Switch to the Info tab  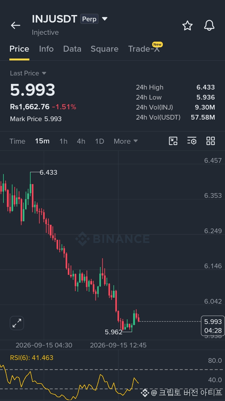(x=46, y=49)
